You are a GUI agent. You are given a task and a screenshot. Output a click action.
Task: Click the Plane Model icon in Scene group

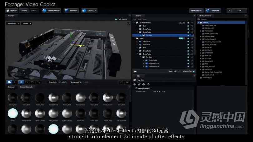(140, 42)
